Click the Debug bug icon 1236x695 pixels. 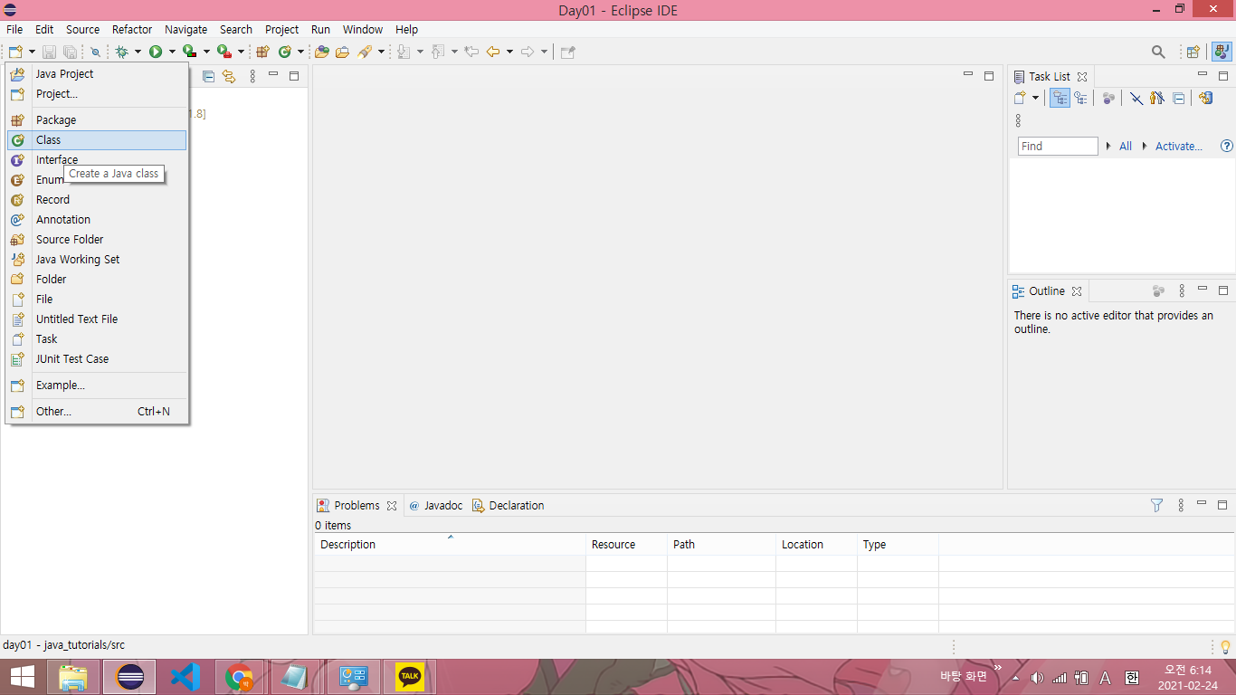click(x=121, y=52)
